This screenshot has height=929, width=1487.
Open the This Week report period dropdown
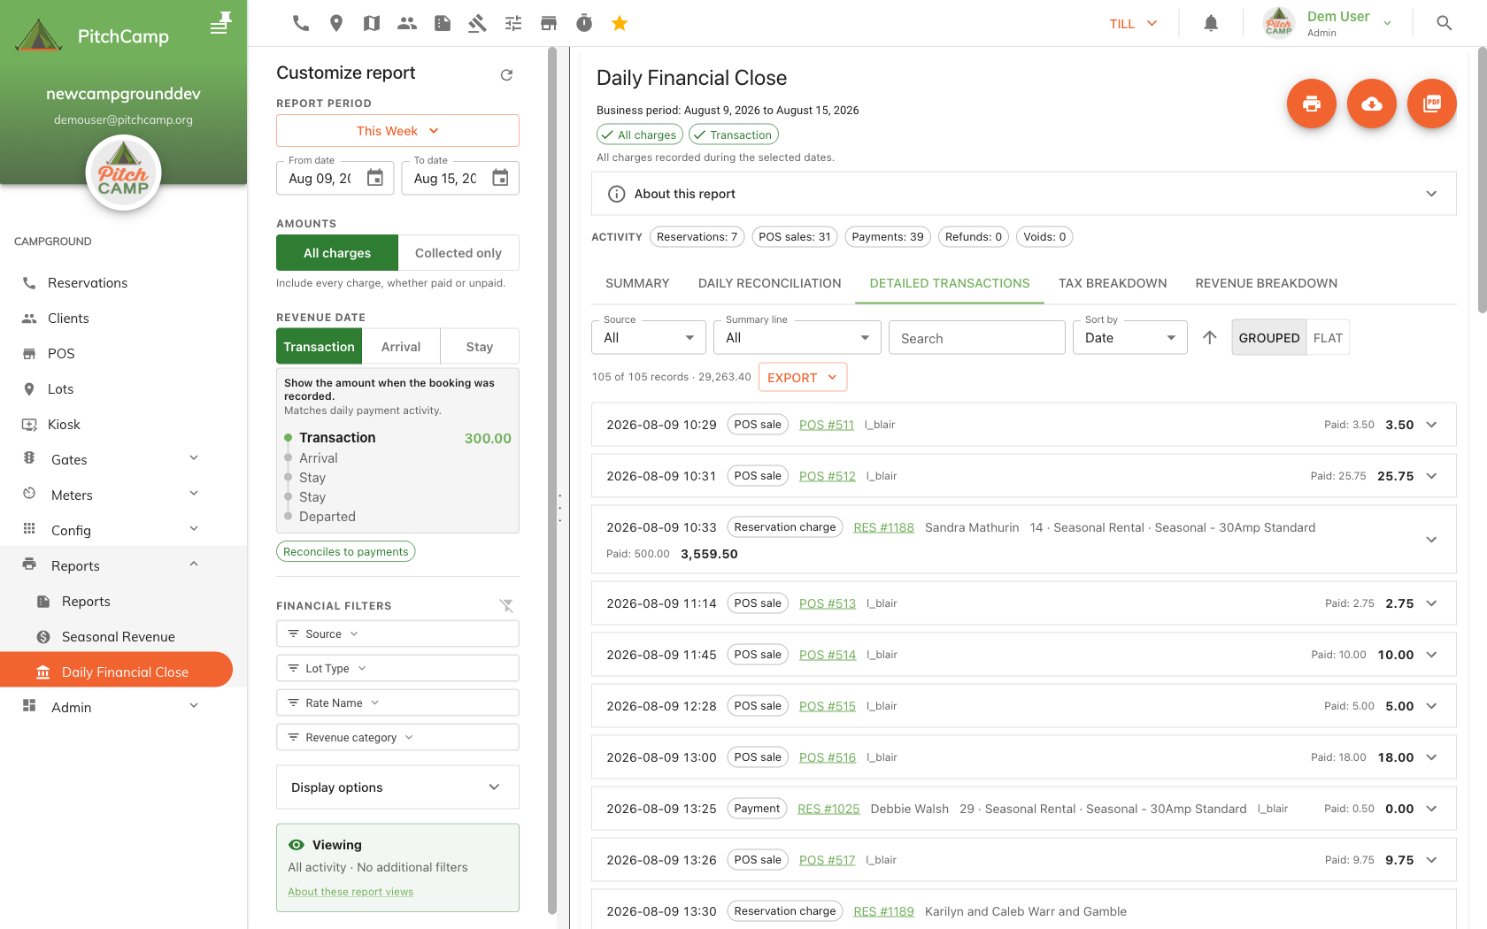[x=397, y=131]
